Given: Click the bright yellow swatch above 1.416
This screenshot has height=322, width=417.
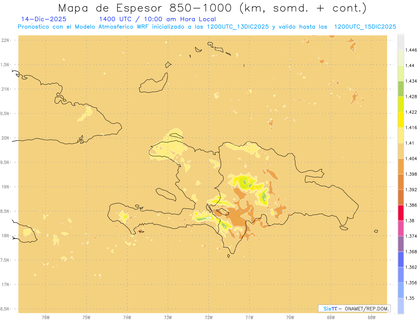Looking at the screenshot, I should pos(401,119).
